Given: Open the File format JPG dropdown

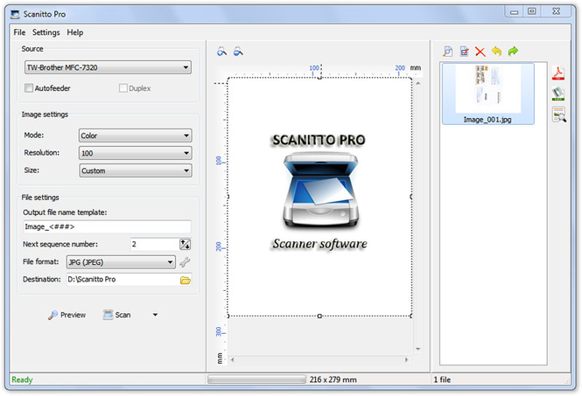Looking at the screenshot, I should [121, 262].
